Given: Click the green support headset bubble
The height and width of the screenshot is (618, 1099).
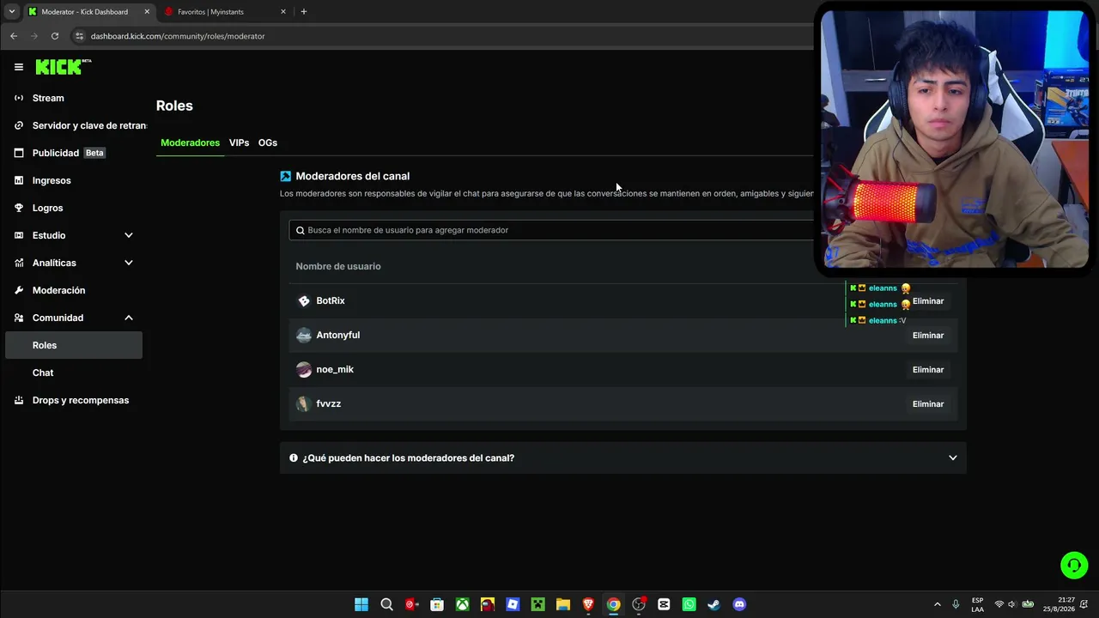Looking at the screenshot, I should coord(1074,565).
